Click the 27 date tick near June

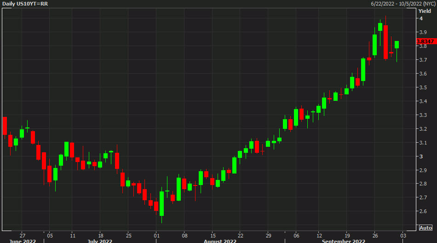tap(22, 234)
